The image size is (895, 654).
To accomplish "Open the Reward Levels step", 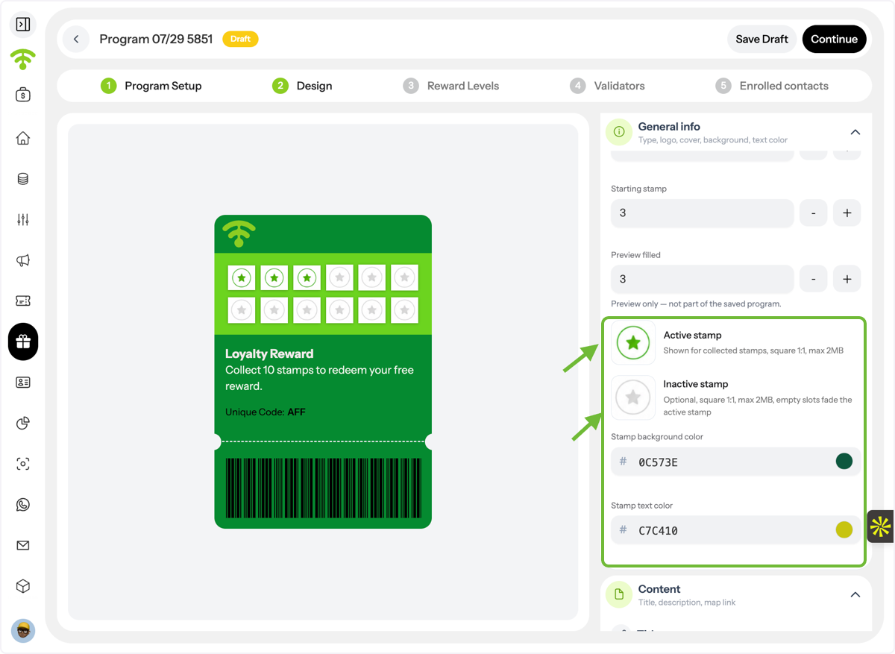I will tap(451, 86).
